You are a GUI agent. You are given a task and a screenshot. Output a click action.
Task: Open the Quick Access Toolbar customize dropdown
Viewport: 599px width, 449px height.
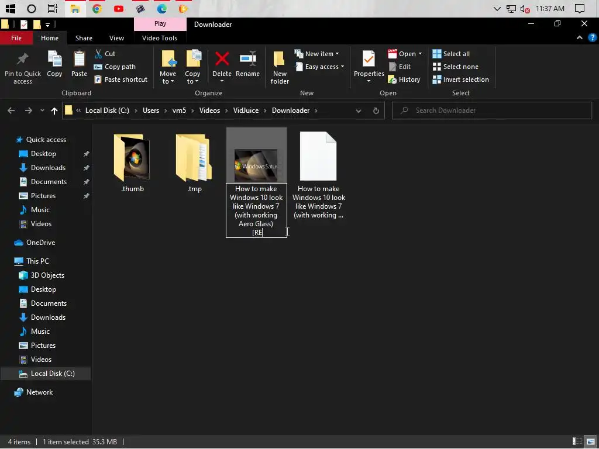(47, 25)
